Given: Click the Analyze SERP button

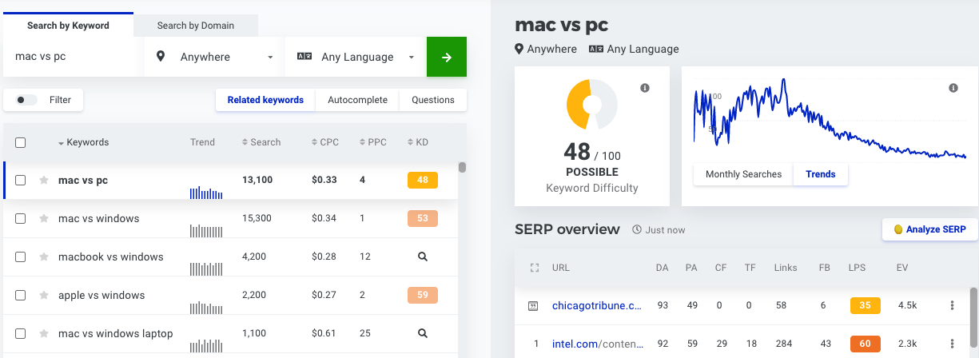Looking at the screenshot, I should point(929,229).
